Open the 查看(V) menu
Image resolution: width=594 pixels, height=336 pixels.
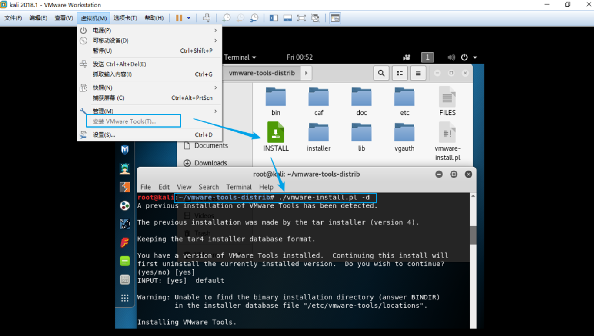(x=64, y=18)
